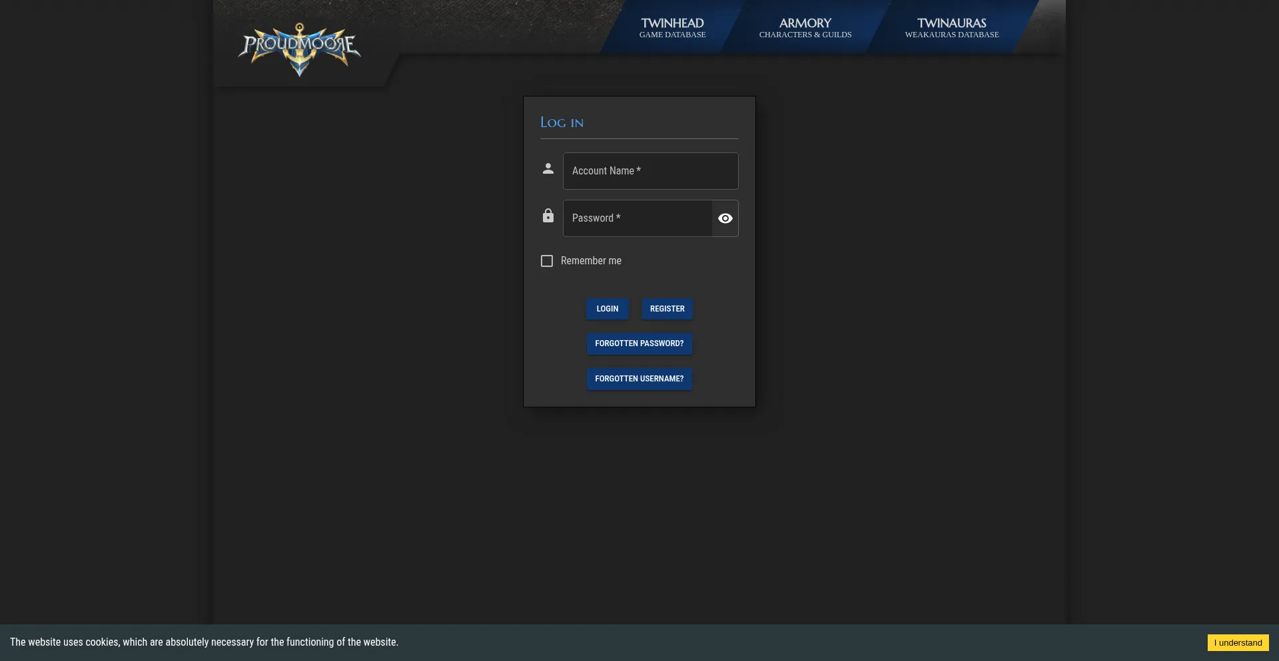The width and height of the screenshot is (1279, 661).
Task: Click the cookie notice message text
Action: pos(204,642)
